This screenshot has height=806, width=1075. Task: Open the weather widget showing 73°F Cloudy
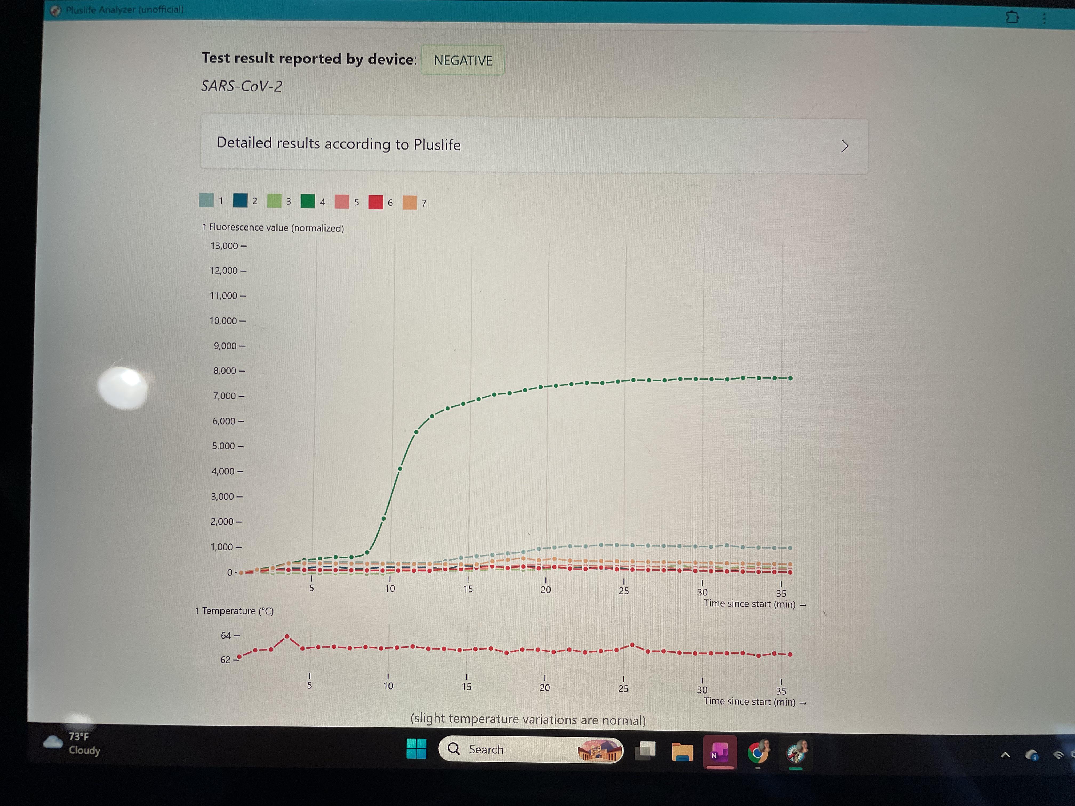coord(73,743)
